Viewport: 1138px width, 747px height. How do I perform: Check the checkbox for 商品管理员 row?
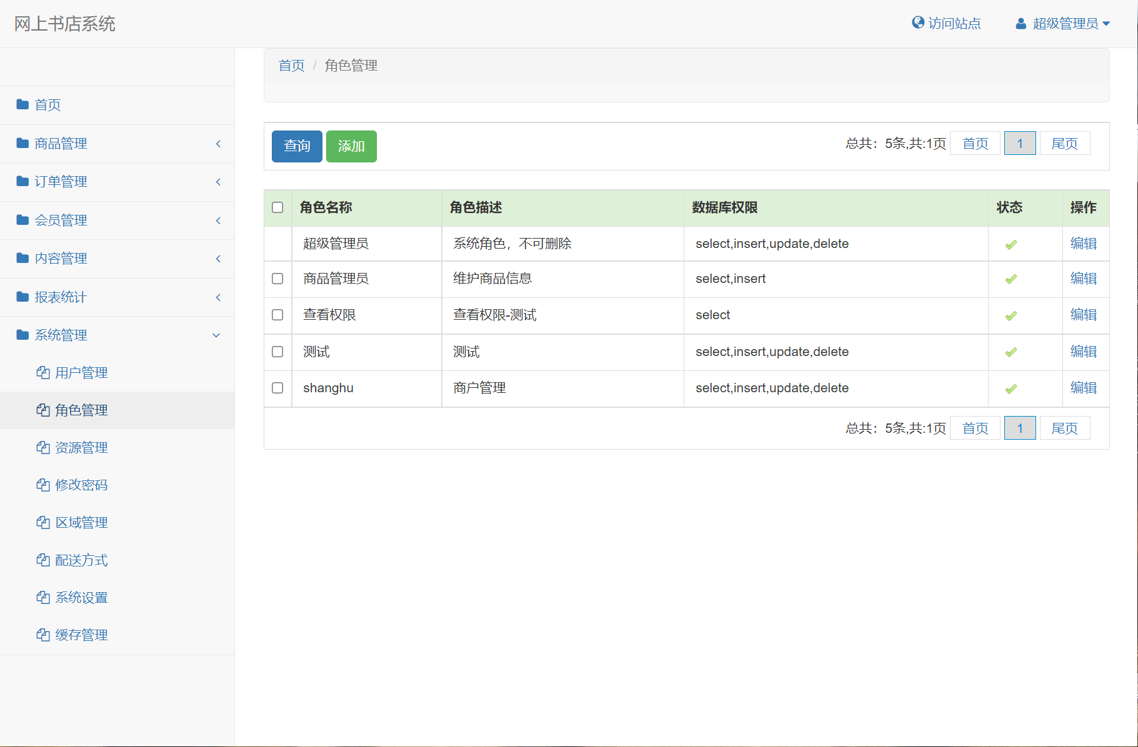[x=277, y=279]
